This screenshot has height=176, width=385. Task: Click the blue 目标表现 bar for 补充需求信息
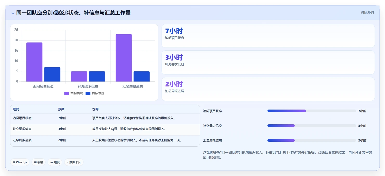(x=97, y=77)
